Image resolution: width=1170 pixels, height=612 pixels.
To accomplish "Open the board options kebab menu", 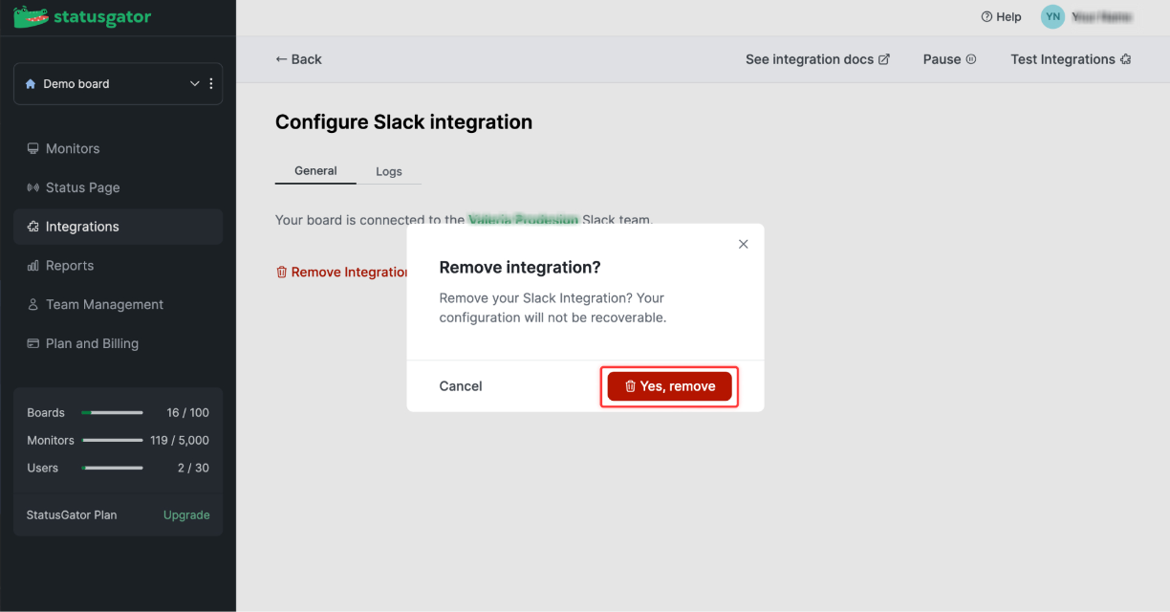I will pyautogui.click(x=211, y=84).
